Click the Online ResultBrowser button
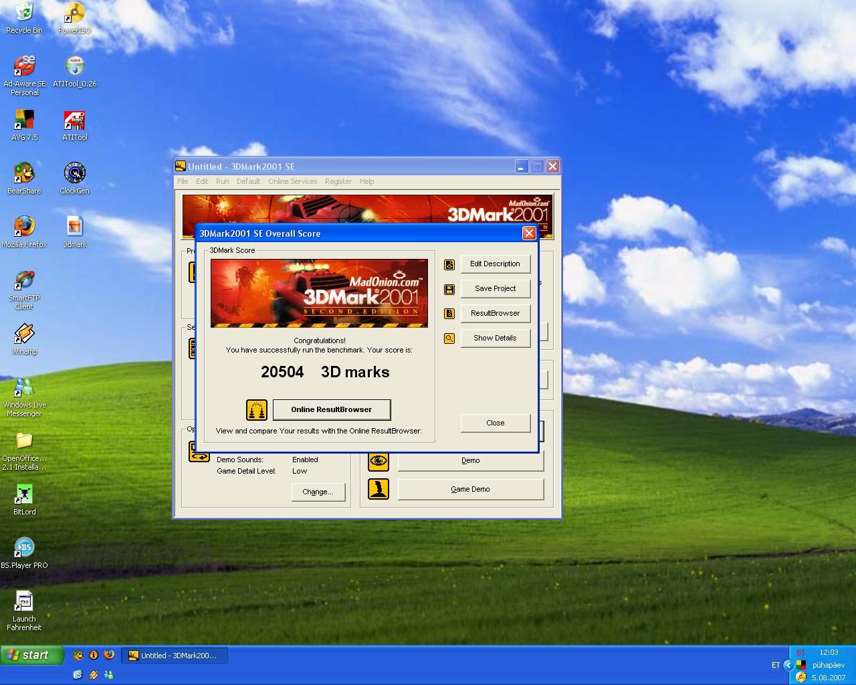 click(x=332, y=409)
